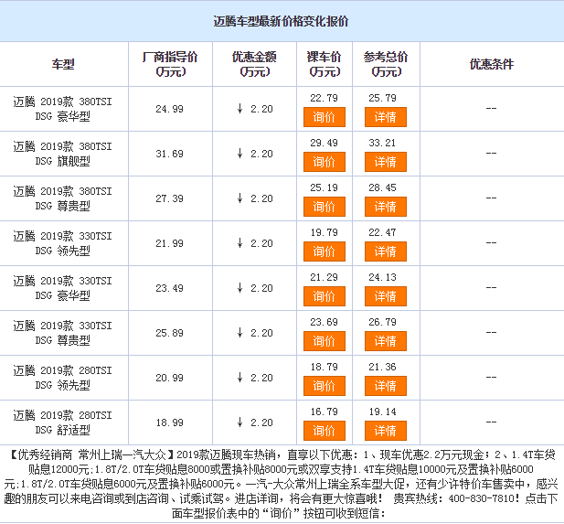Click 详情 for 330TSI DSG 豪华型
564x524 pixels.
point(385,296)
